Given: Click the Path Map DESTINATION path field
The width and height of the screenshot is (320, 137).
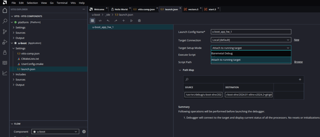Looking at the screenshot, I should [249, 95].
